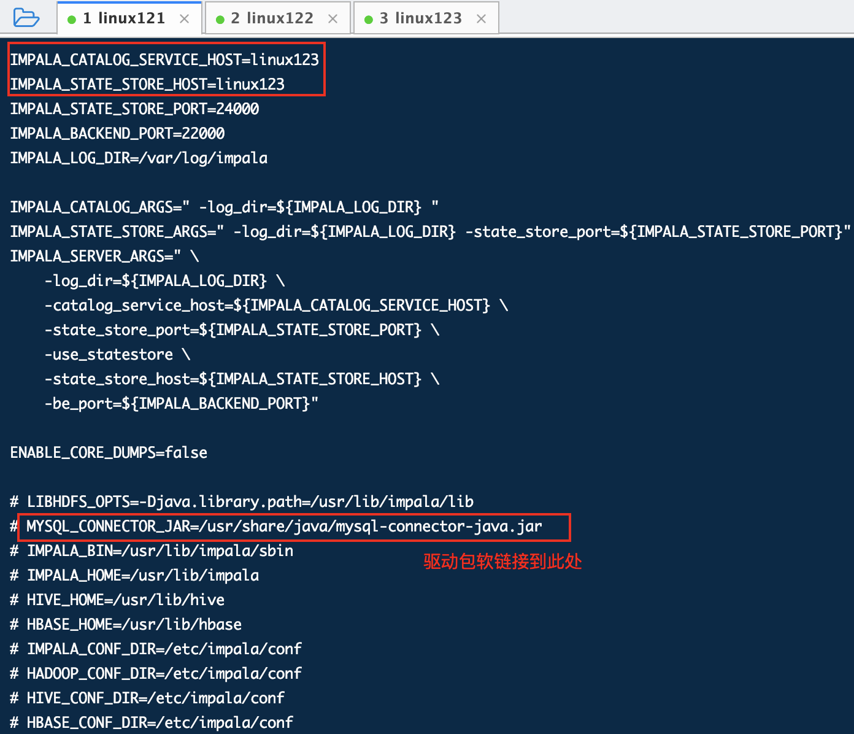Click the commented HBASE_HOME line
854x734 pixels.
126,624
